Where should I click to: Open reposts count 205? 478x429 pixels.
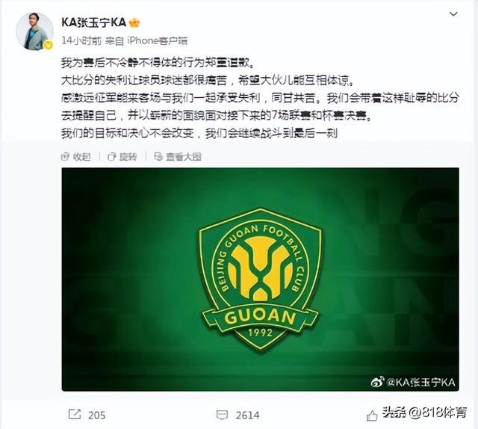96,415
